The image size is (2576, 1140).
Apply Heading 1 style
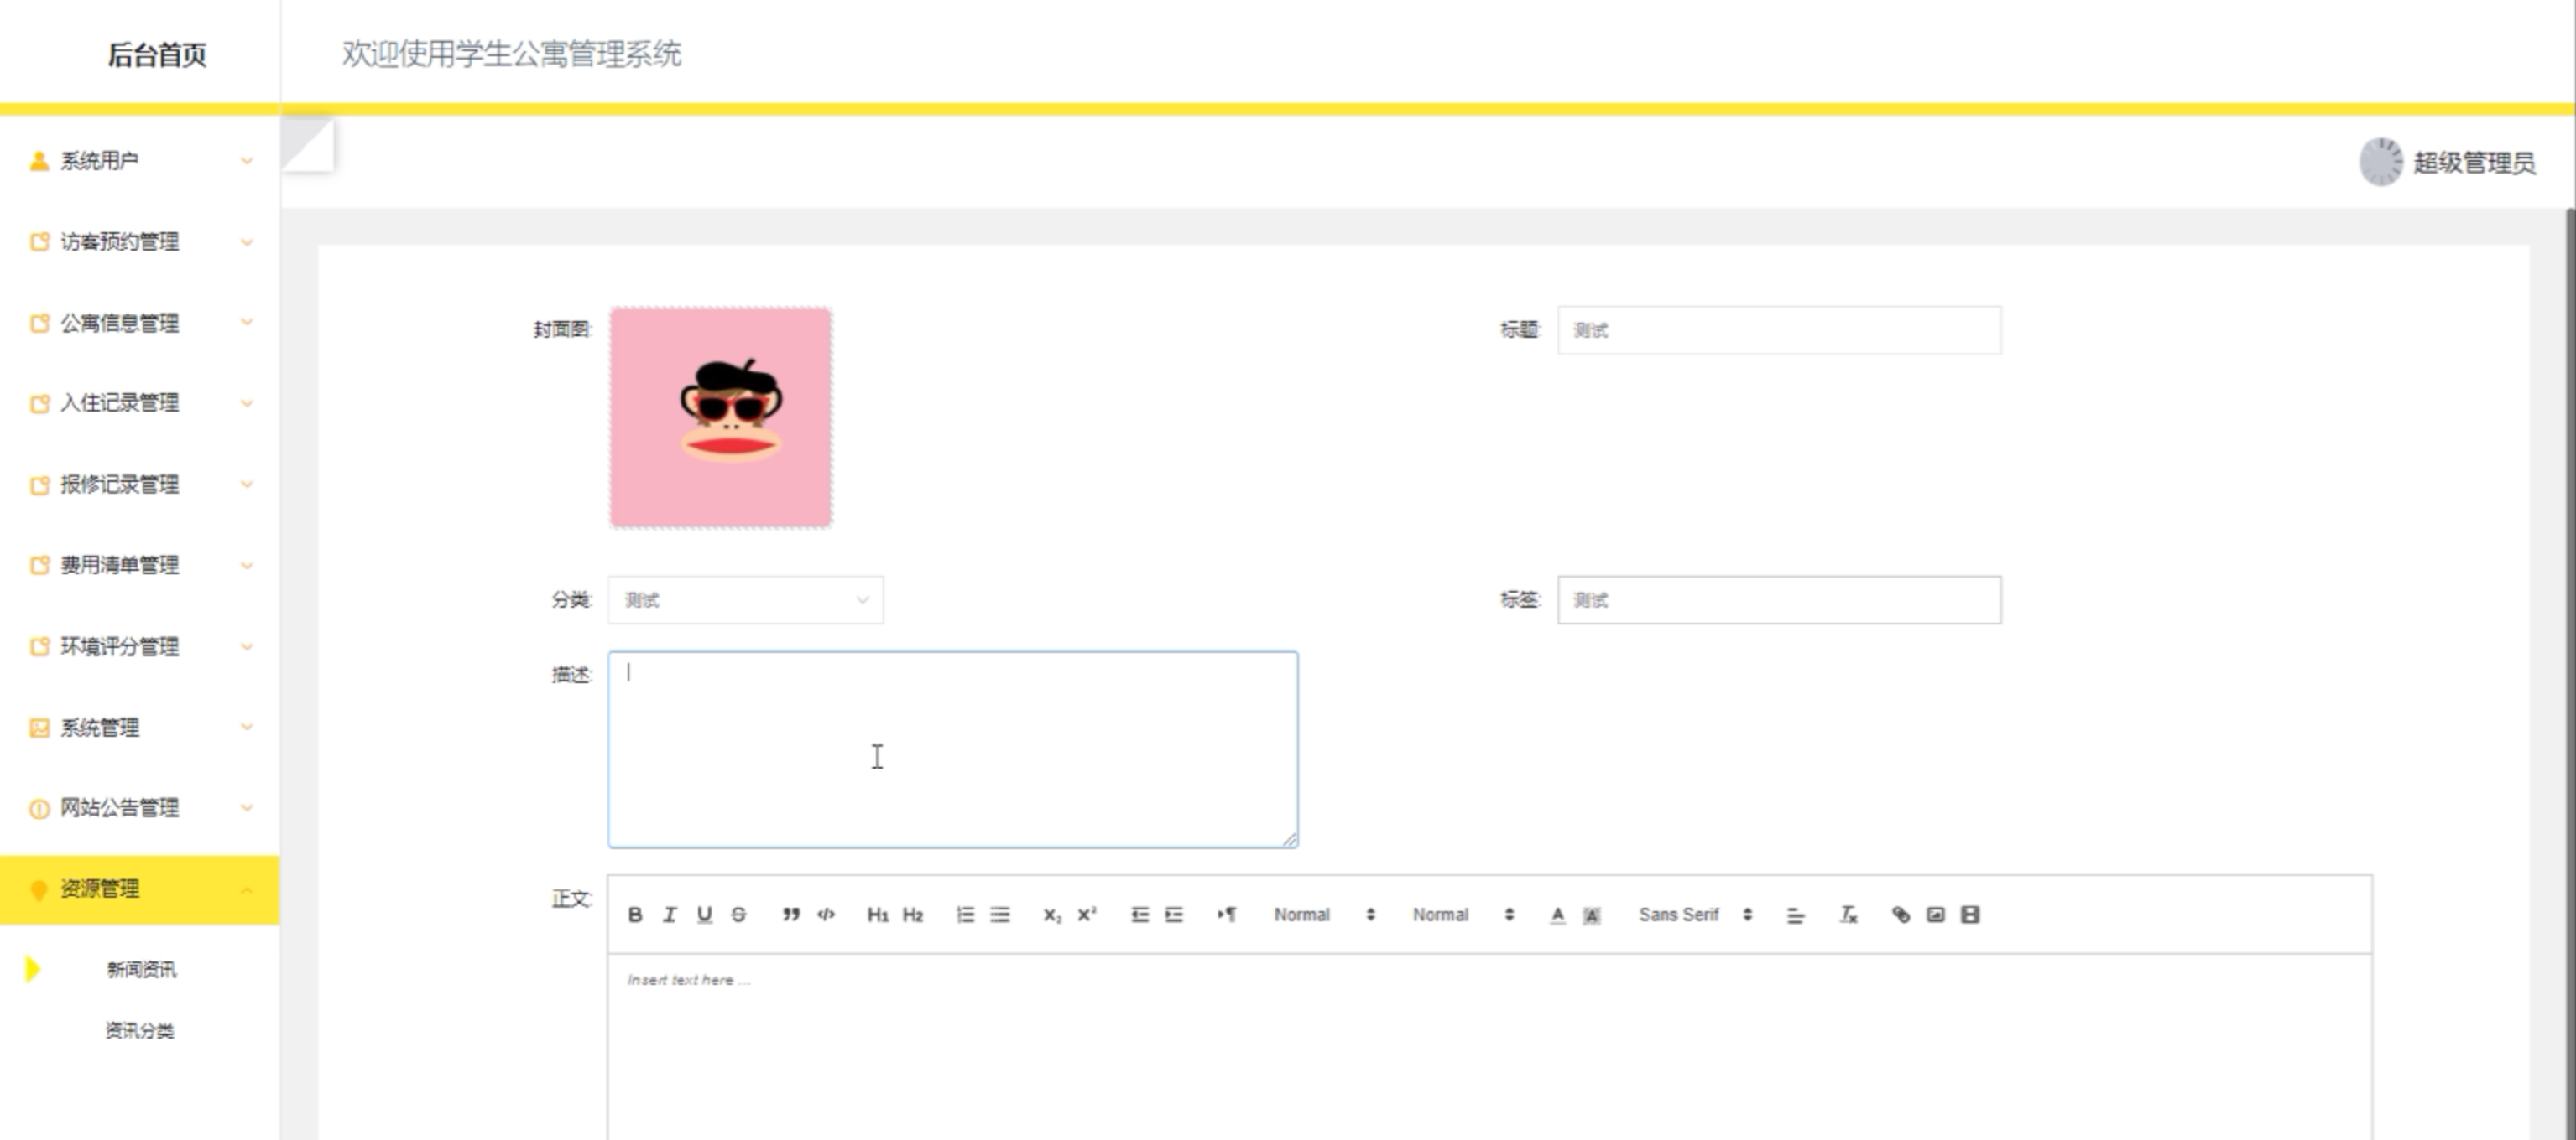coord(877,915)
